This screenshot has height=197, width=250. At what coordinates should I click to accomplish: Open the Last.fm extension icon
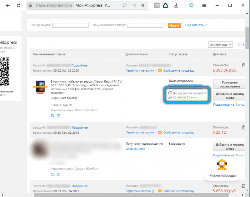click(157, 5)
